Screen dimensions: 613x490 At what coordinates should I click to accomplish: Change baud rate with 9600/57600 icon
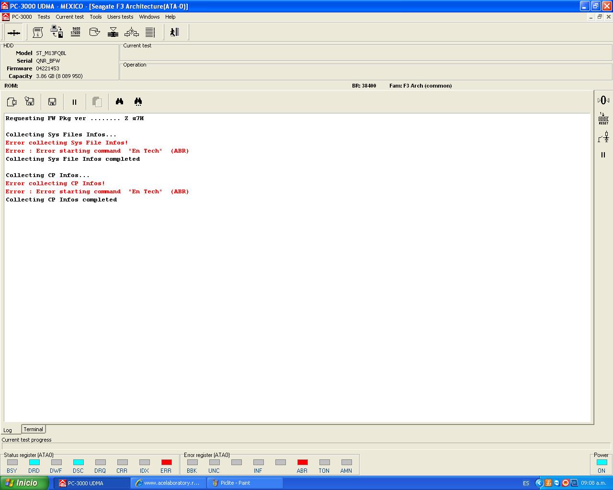(76, 32)
